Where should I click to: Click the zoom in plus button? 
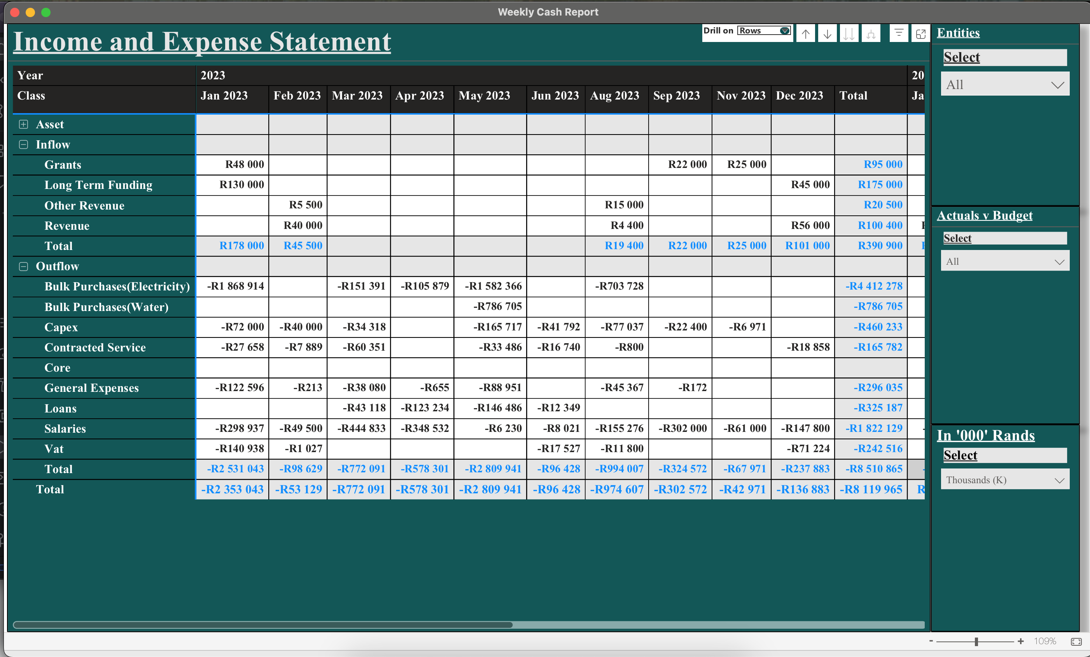click(1020, 641)
